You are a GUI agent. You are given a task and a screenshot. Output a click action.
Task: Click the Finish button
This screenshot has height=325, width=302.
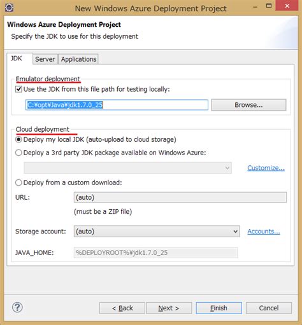click(x=219, y=308)
